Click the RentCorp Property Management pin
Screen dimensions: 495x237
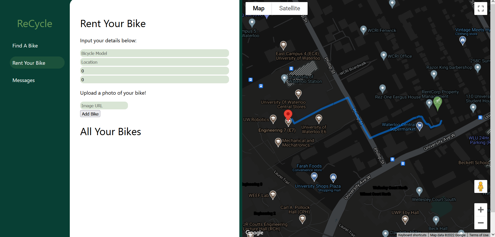pos(429,104)
